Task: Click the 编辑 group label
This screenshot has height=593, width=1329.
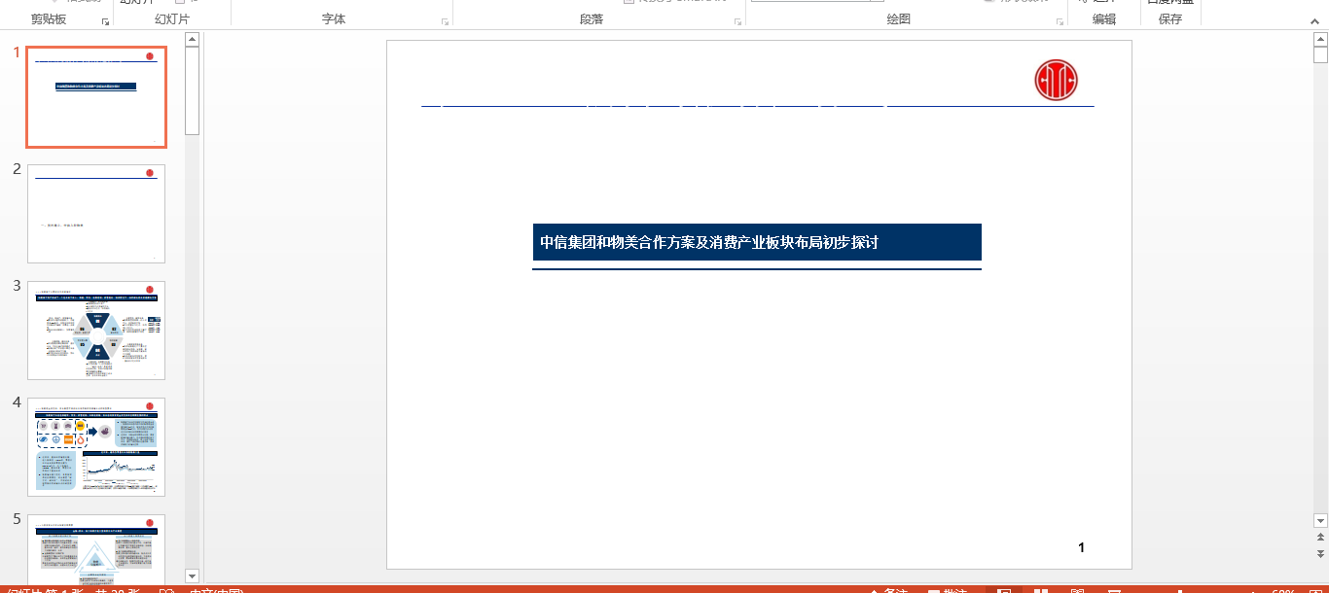Action: pos(1104,19)
